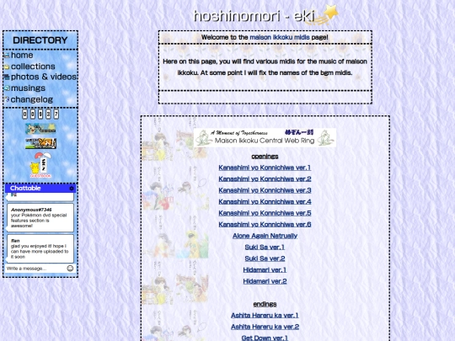Follow the maison ikkoku midis link

tap(280, 37)
